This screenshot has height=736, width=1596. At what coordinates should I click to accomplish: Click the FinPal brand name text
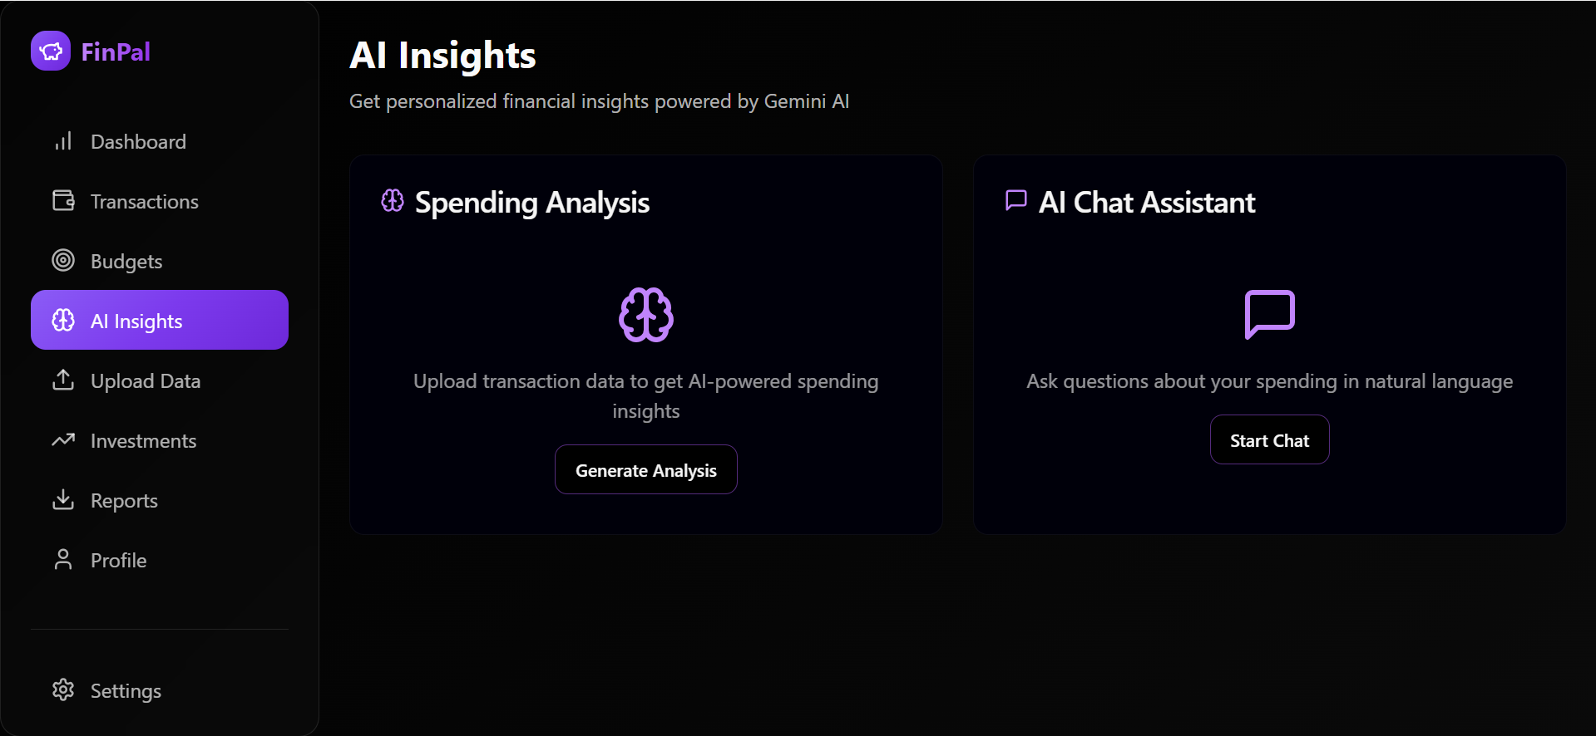tap(116, 52)
